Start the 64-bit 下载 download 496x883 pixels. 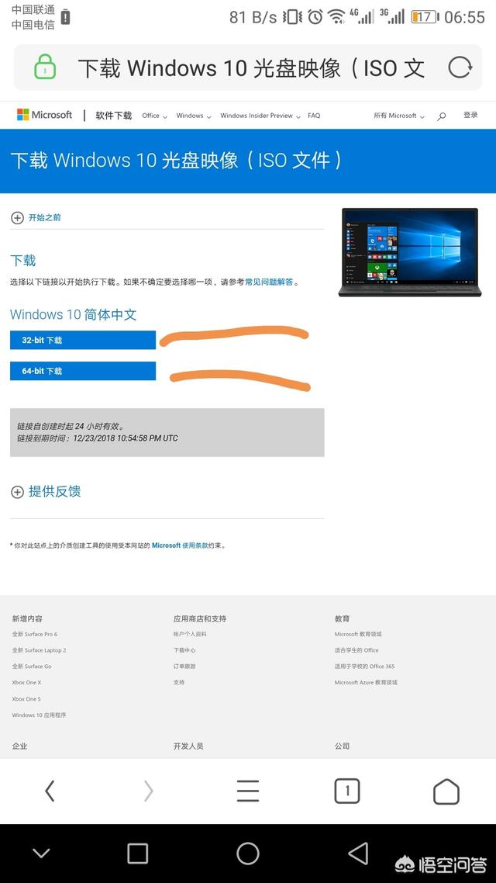click(x=83, y=371)
